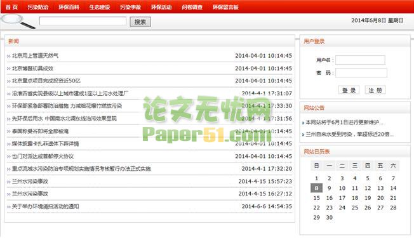
Task: Open the 污染防治 menu item
Action: [38, 7]
